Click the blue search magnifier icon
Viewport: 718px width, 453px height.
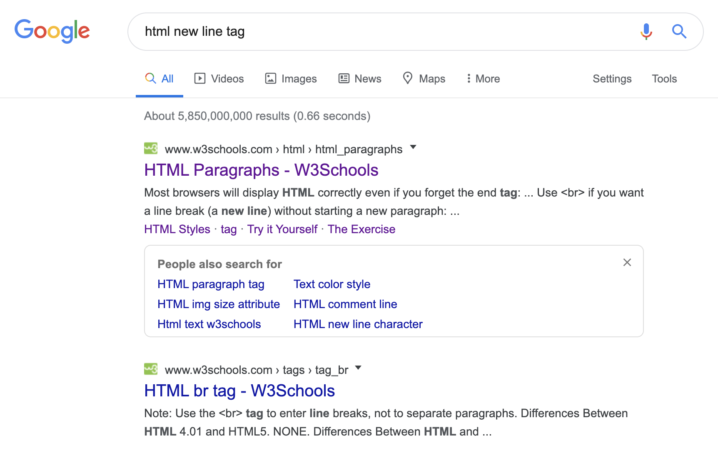pyautogui.click(x=679, y=31)
